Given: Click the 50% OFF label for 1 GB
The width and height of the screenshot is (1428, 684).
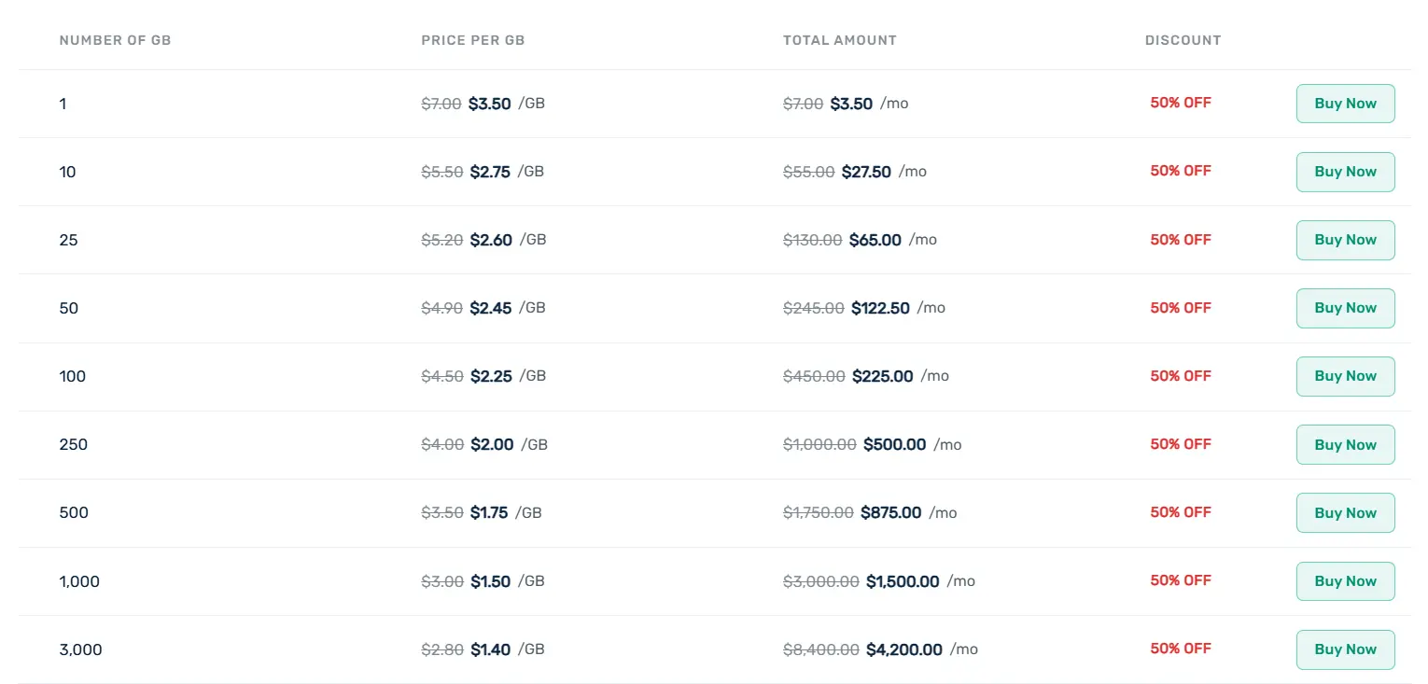Looking at the screenshot, I should (x=1180, y=103).
